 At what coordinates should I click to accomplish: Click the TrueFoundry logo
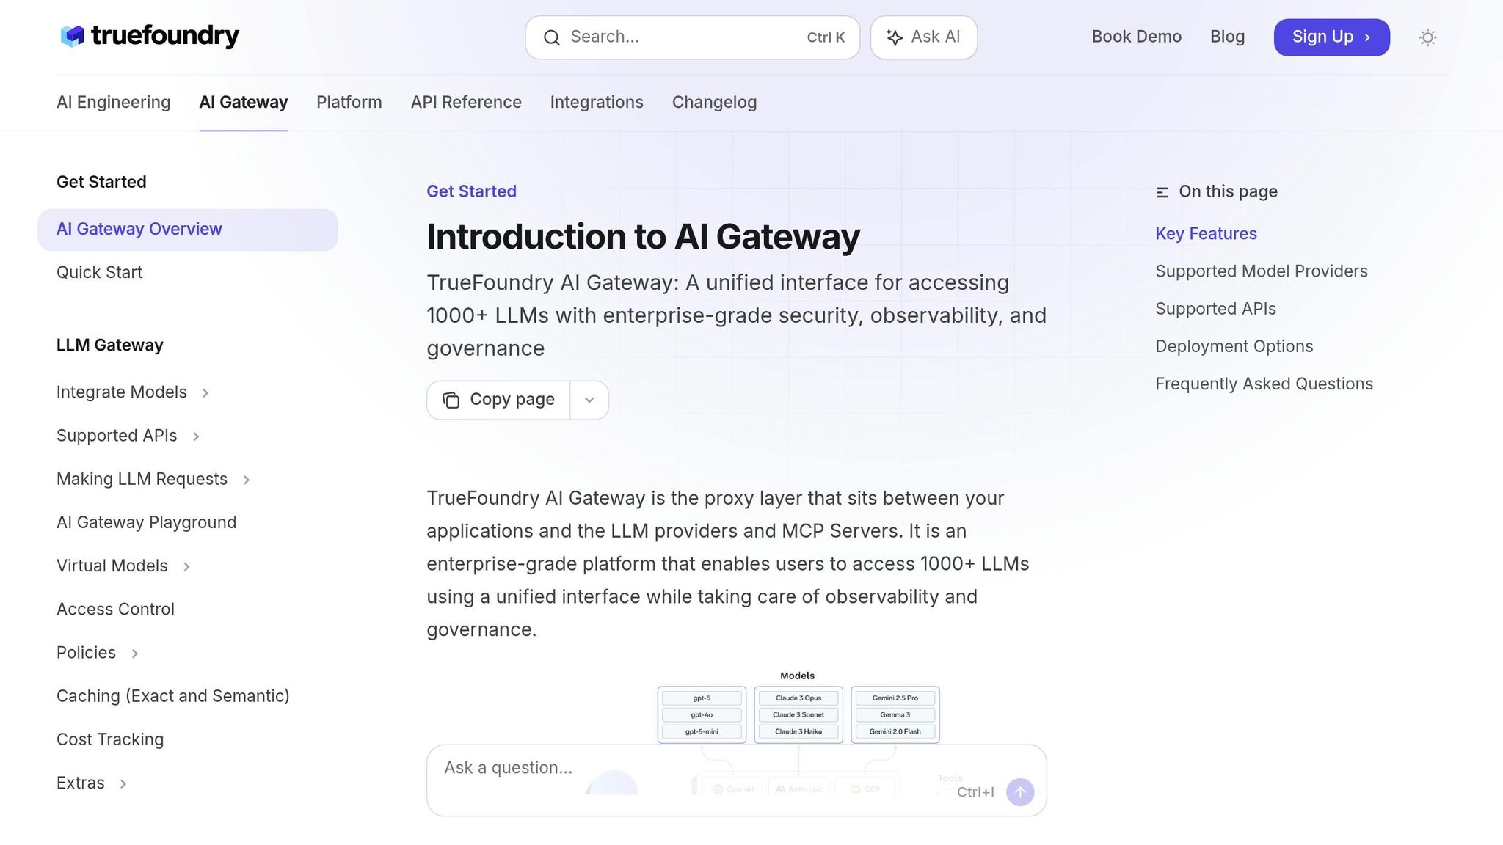point(150,36)
